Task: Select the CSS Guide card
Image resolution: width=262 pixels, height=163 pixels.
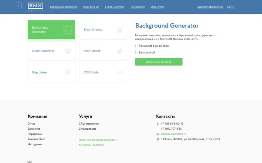Action: 103,72
